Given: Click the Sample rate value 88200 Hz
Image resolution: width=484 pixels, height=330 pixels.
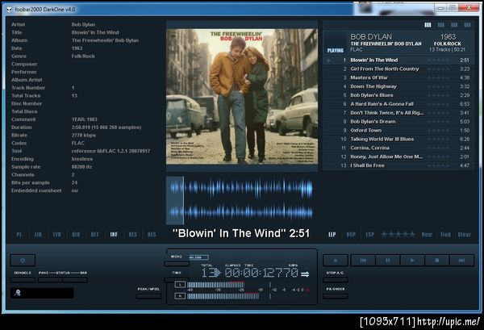Looking at the screenshot, I should (x=81, y=167).
